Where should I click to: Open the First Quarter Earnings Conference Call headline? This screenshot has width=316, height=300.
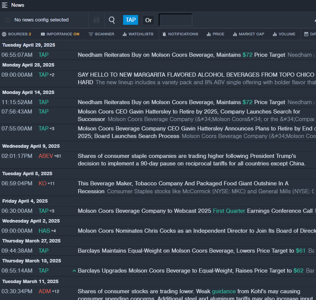[195, 211]
